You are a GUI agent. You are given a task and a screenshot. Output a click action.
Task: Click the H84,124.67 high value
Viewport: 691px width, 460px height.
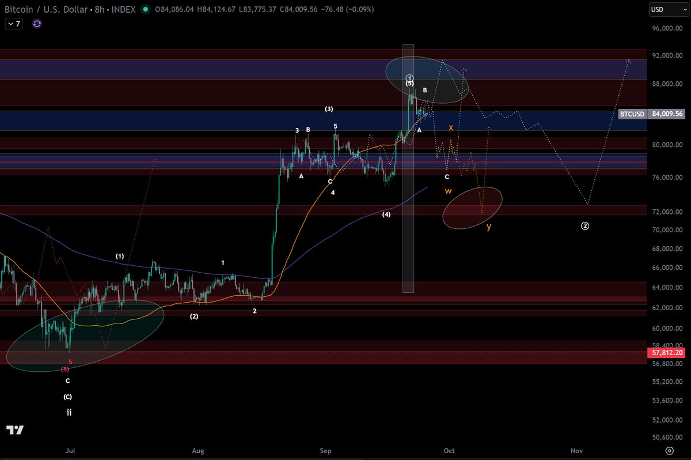pos(218,9)
